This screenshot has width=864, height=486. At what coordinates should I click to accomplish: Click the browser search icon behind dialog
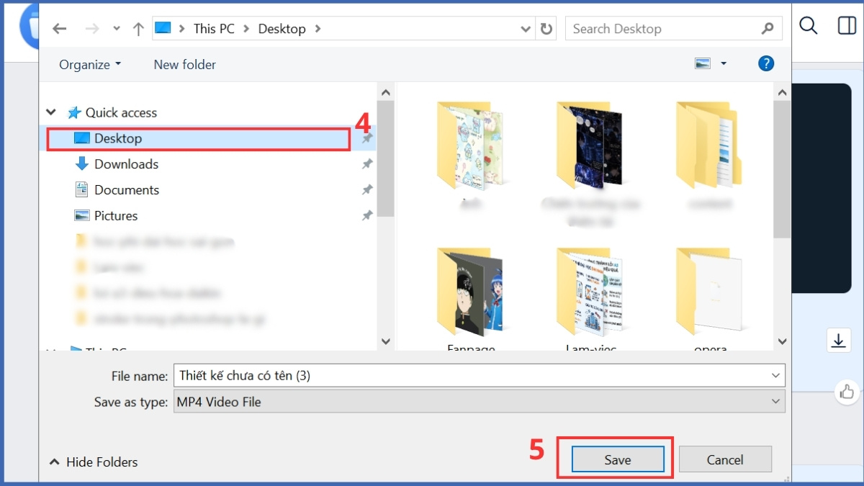[809, 26]
